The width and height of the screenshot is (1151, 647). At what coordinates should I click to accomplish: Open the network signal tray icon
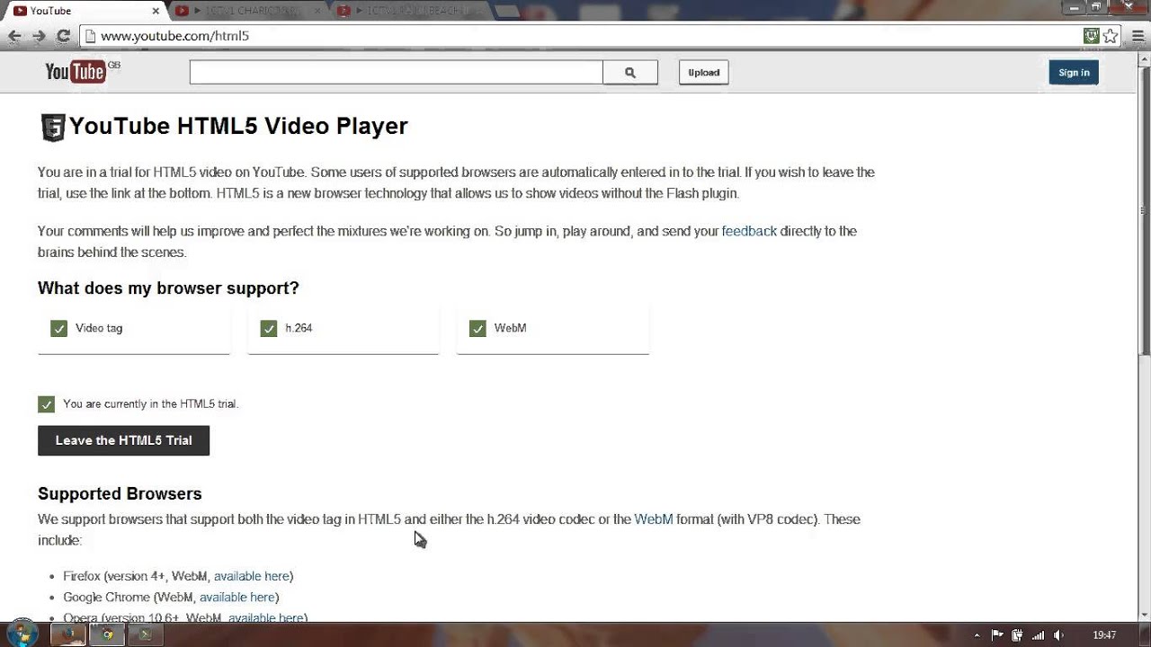1039,635
